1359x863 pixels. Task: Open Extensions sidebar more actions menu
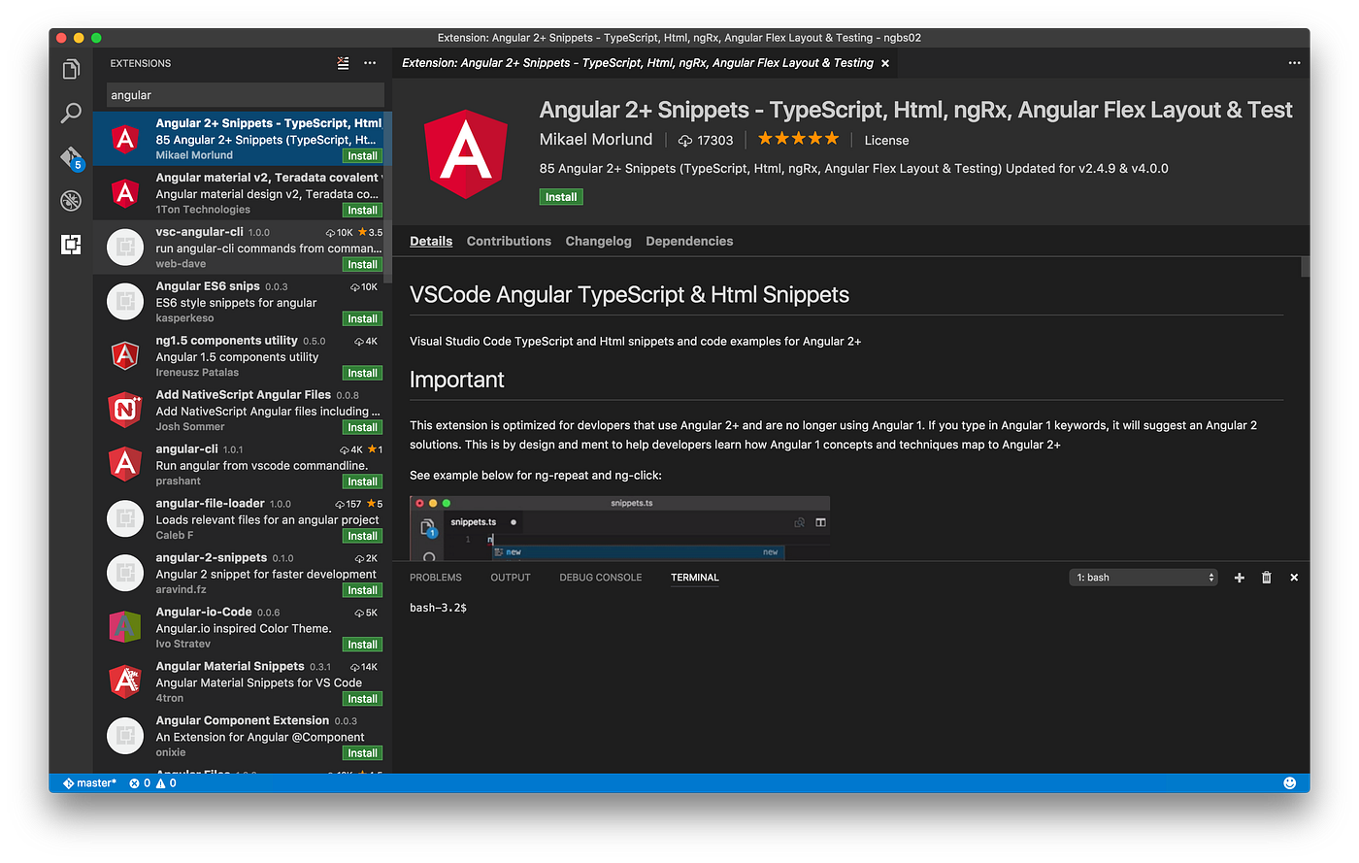coord(370,63)
